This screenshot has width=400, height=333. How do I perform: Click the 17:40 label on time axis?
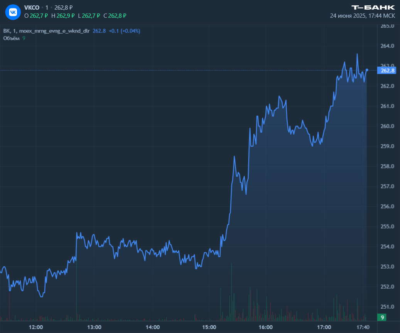pyautogui.click(x=363, y=327)
